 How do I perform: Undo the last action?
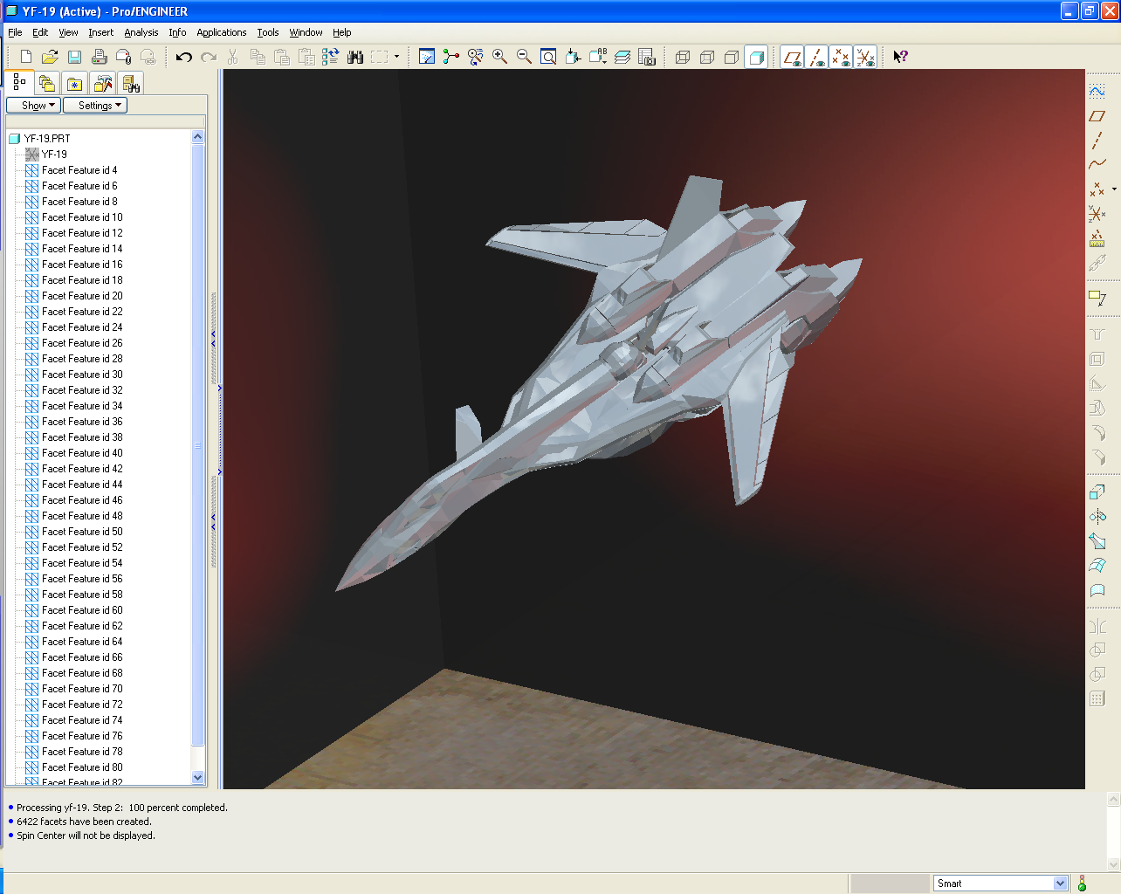(x=183, y=57)
